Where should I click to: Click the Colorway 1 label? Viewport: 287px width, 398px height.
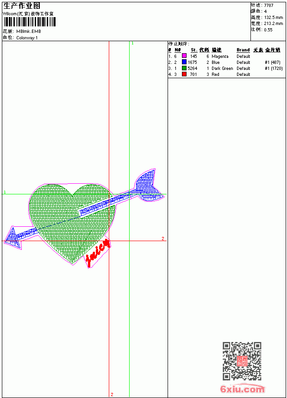click(x=27, y=38)
